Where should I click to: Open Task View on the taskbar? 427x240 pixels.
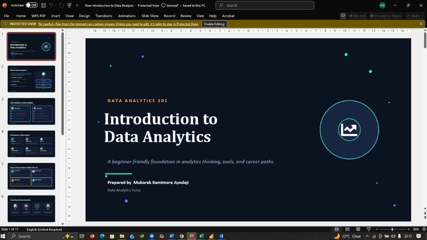pyautogui.click(x=82, y=236)
